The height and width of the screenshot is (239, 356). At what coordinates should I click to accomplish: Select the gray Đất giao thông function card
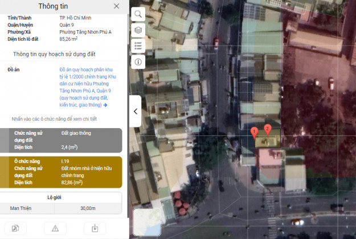tap(61, 140)
